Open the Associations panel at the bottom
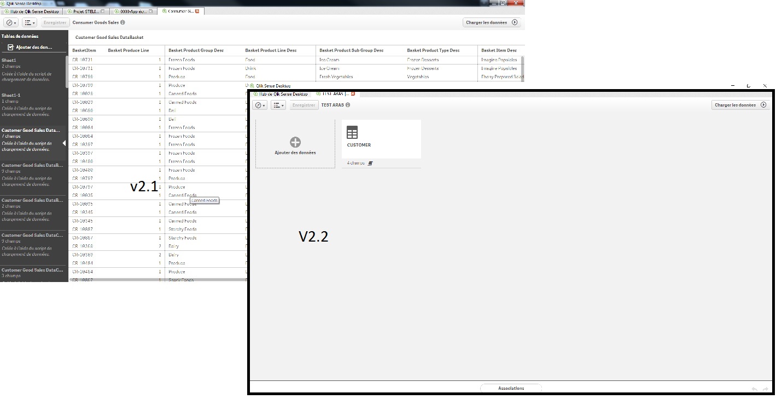Viewport: 776px width, 399px height. (511, 389)
